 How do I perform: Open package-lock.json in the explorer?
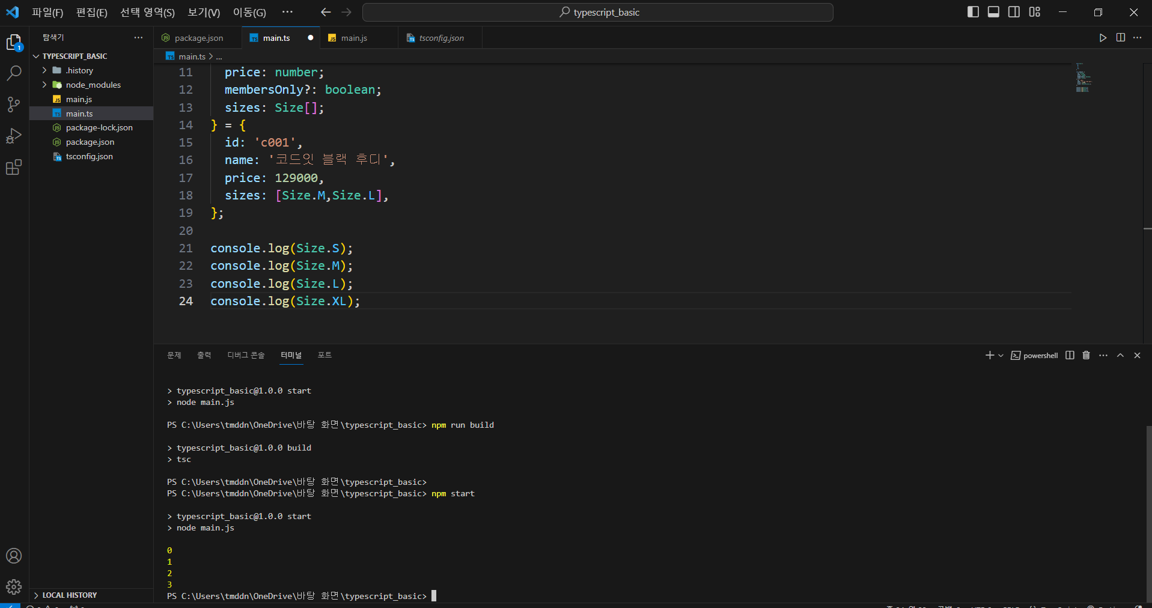[x=91, y=127]
